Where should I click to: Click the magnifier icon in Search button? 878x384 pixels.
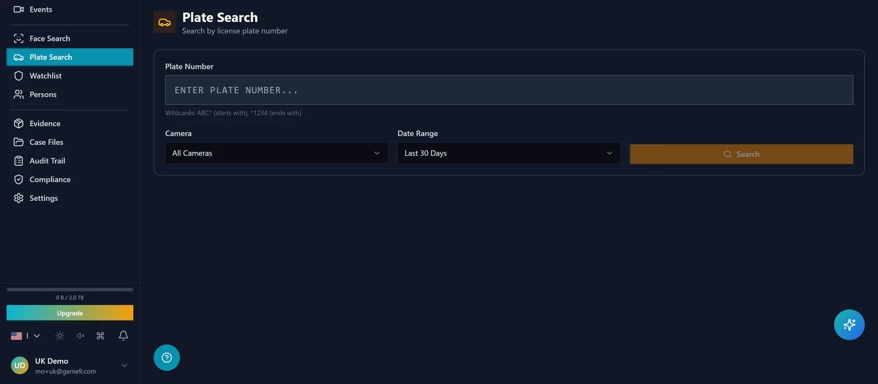coord(727,154)
